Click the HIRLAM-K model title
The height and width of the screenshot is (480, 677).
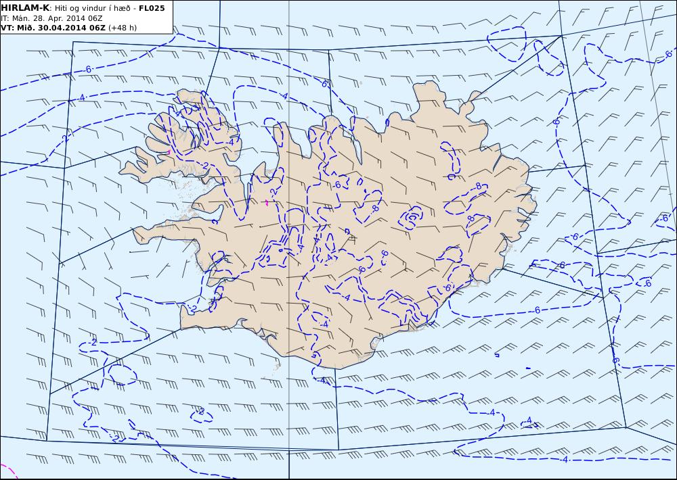[x=26, y=8]
